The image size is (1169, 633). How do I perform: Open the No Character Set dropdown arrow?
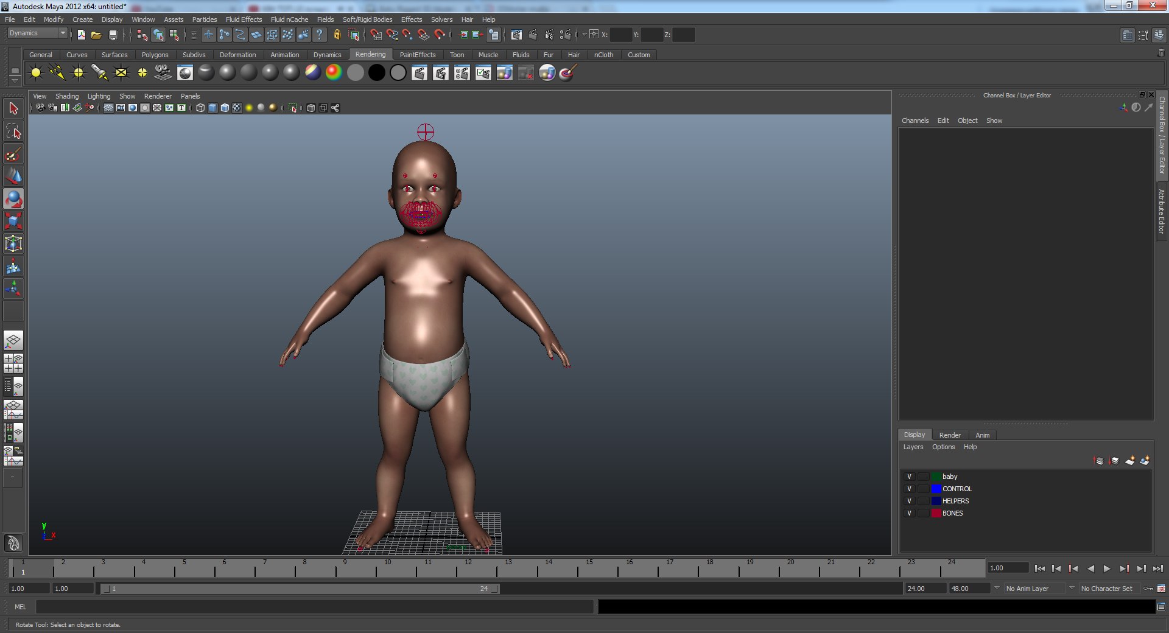pyautogui.click(x=1072, y=588)
